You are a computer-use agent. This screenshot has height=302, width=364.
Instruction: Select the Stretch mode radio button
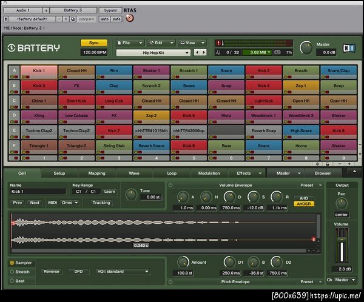click(x=12, y=272)
